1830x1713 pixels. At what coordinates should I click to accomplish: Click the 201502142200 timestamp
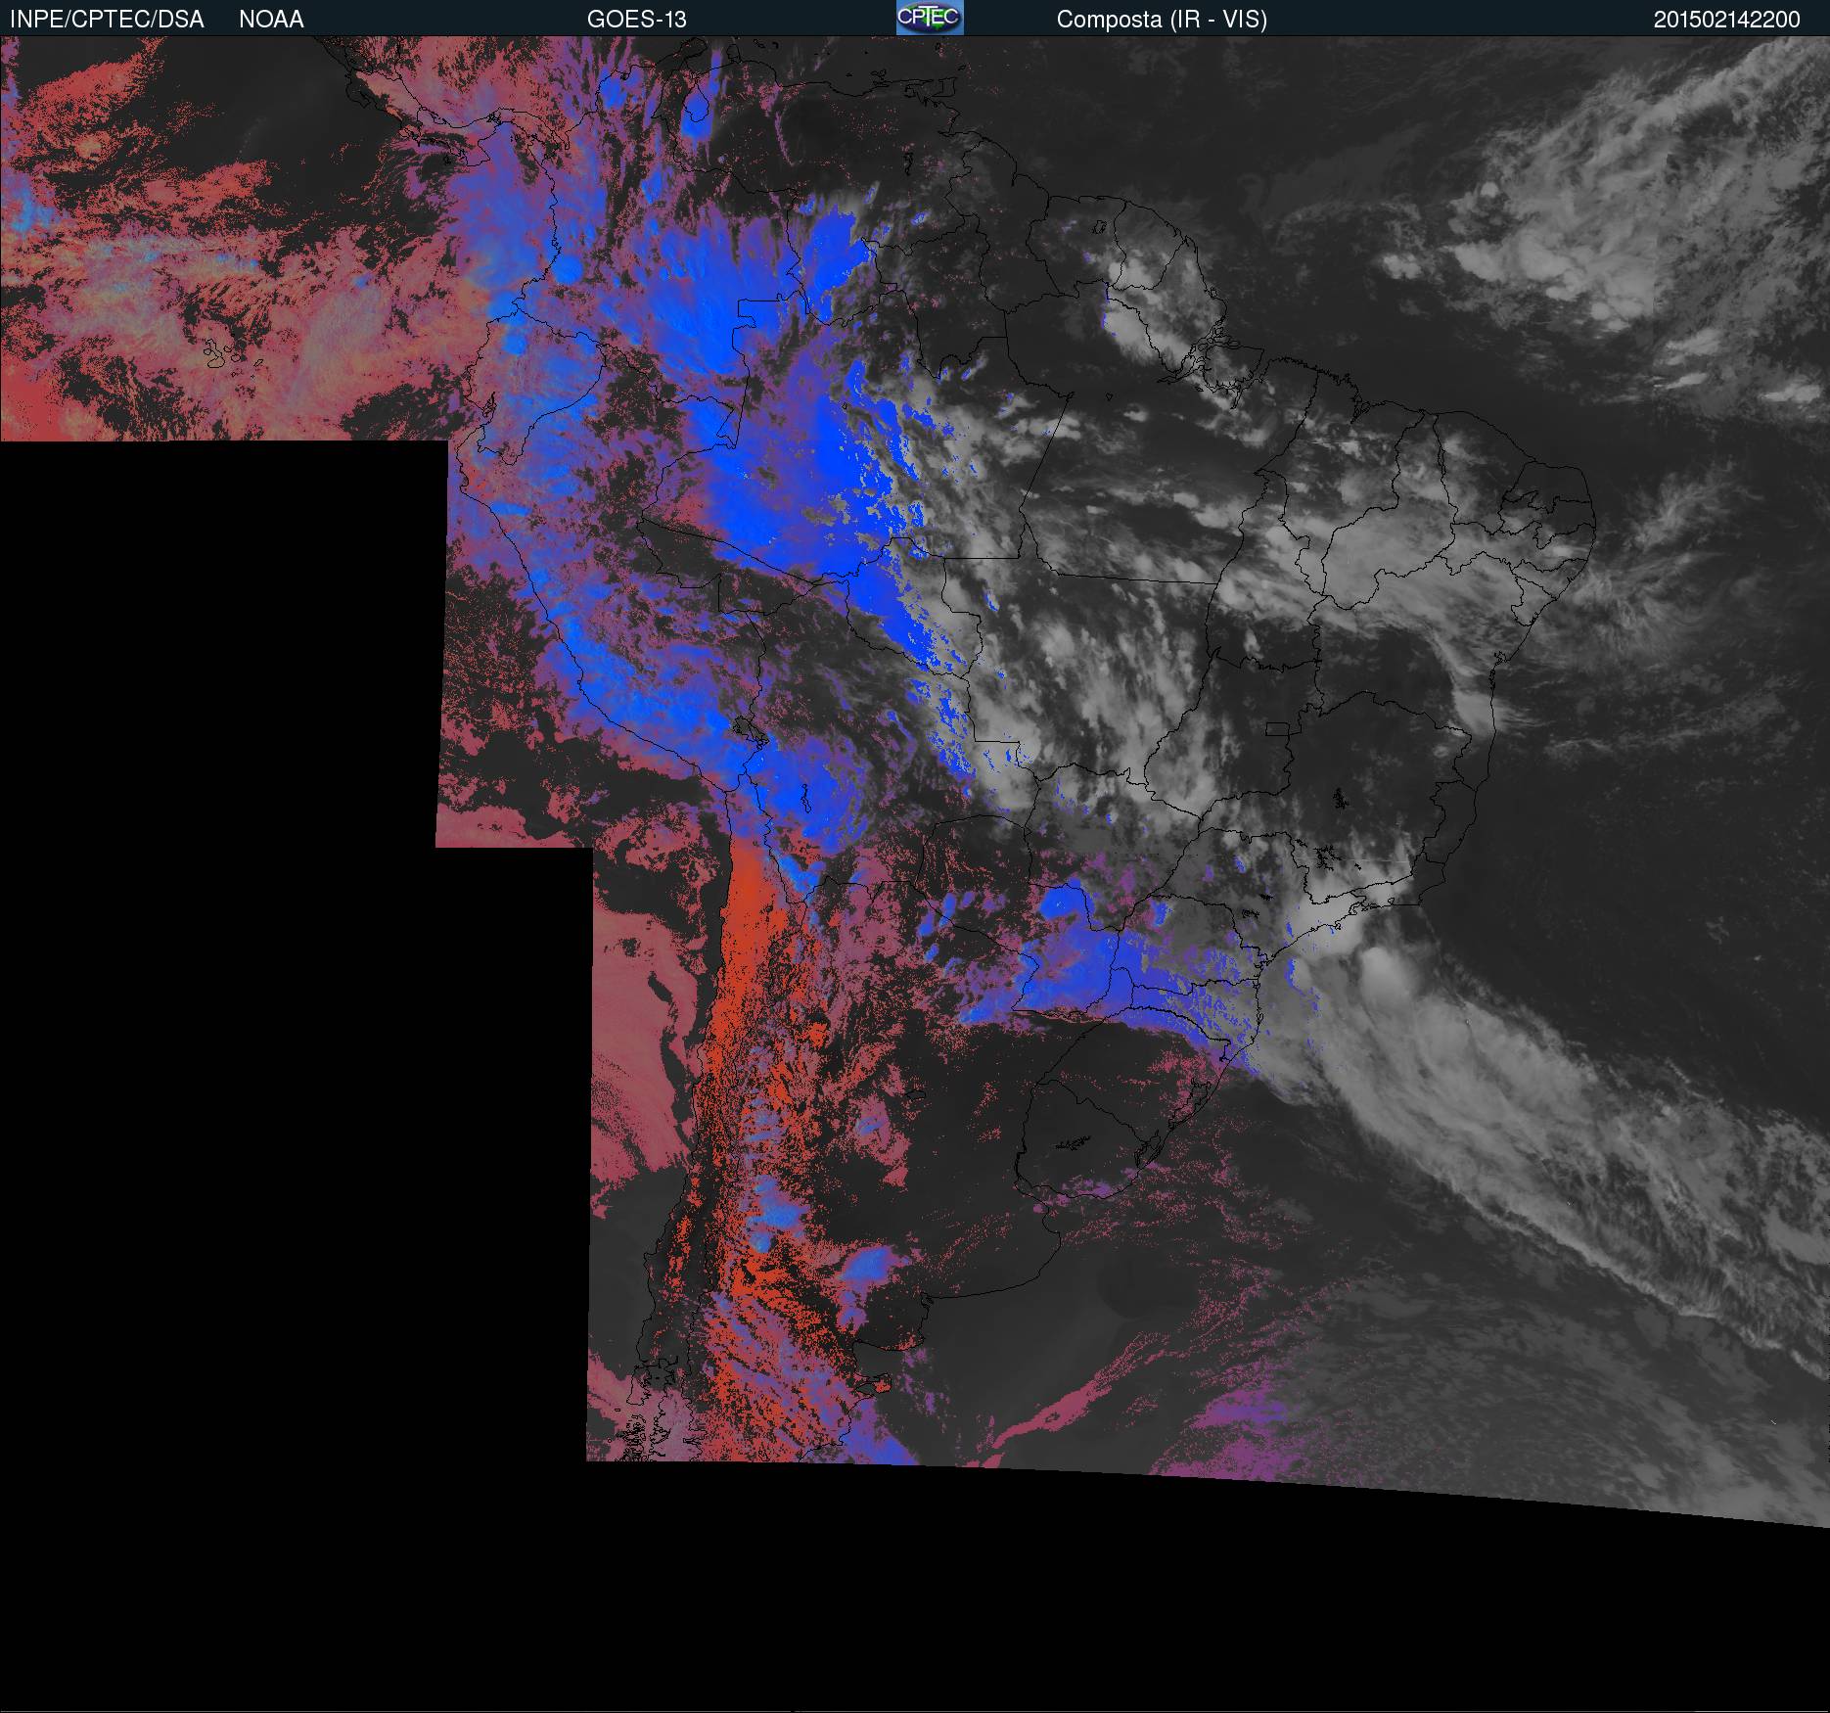point(1726,20)
